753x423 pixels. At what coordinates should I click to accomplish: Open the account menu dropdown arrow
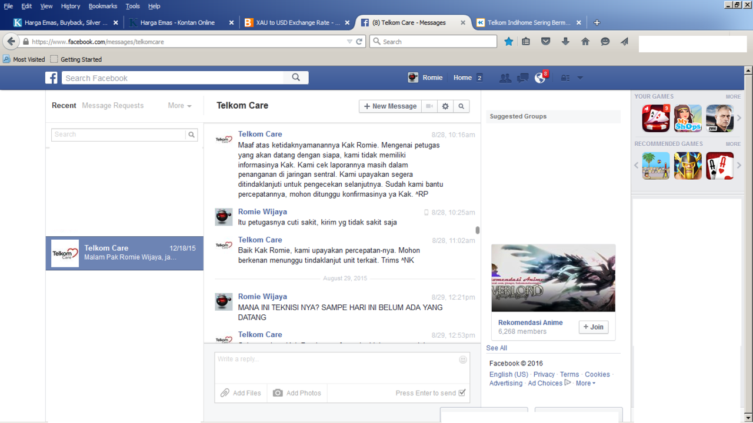[580, 78]
